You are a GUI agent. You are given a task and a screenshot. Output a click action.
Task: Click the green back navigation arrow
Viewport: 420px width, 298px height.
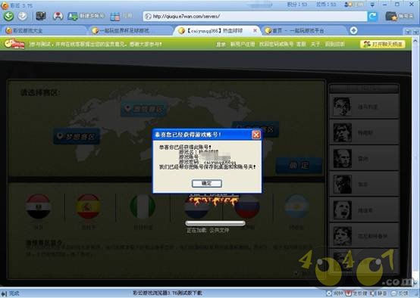pos(8,17)
